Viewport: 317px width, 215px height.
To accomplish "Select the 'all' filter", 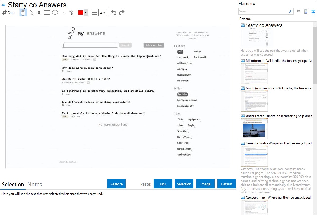I will pos(180,52).
